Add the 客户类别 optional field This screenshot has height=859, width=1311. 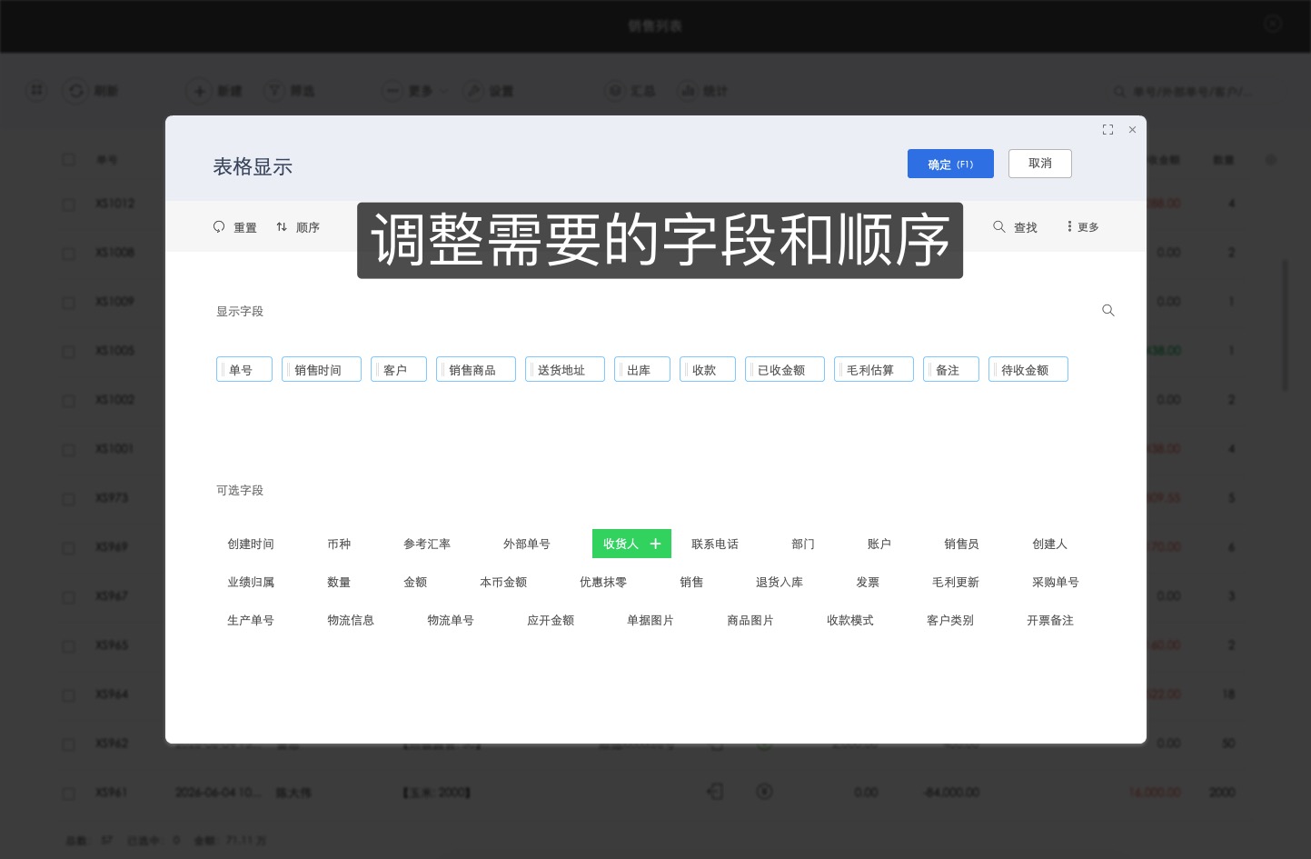click(x=950, y=620)
